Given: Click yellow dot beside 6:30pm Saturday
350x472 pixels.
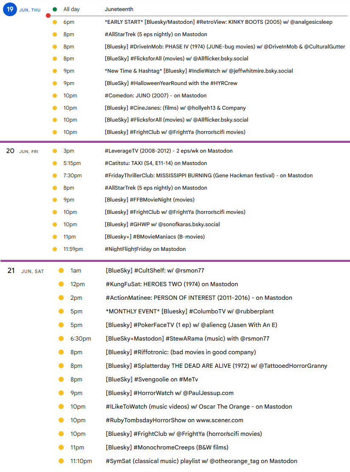Looking at the screenshot, I should click(x=61, y=338).
